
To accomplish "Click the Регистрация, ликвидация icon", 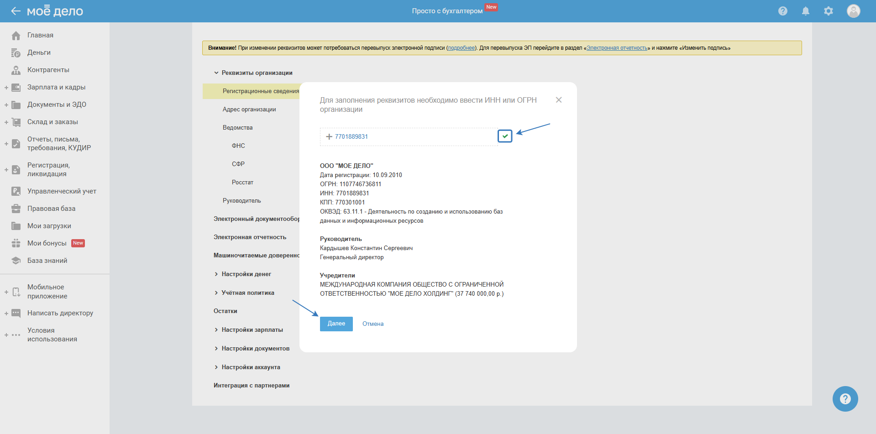I will pos(16,170).
